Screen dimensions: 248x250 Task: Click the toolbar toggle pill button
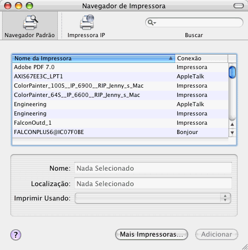tap(239, 6)
